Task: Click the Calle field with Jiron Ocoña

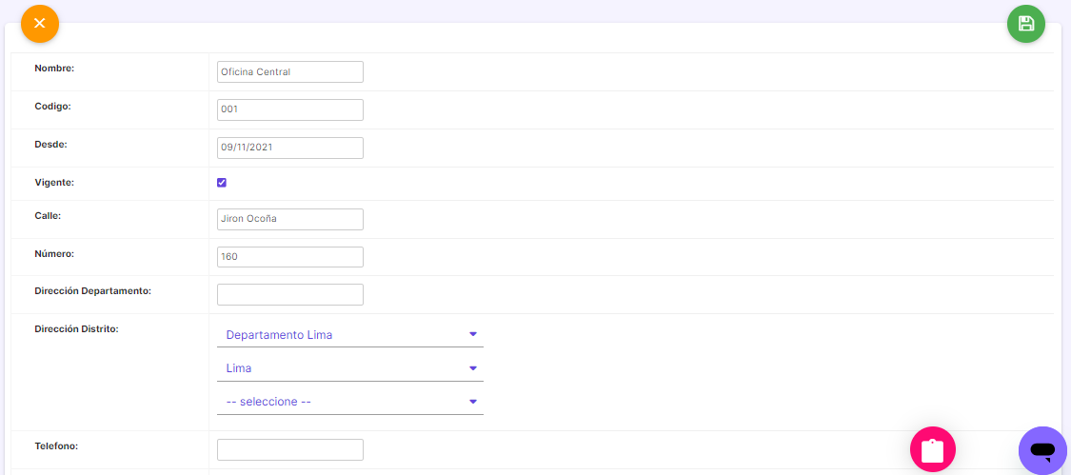Action: (x=290, y=219)
